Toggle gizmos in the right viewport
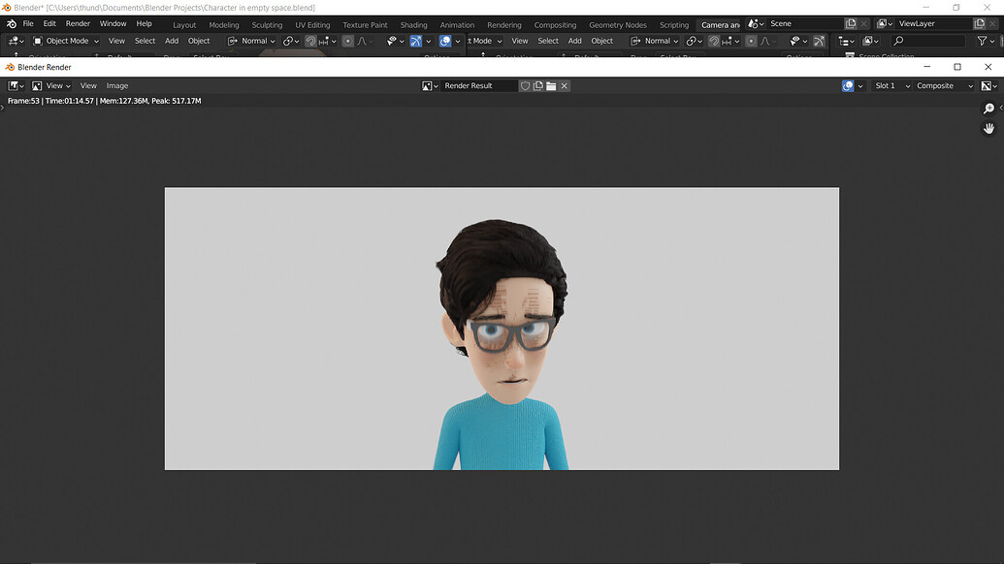This screenshot has width=1004, height=564. point(819,41)
